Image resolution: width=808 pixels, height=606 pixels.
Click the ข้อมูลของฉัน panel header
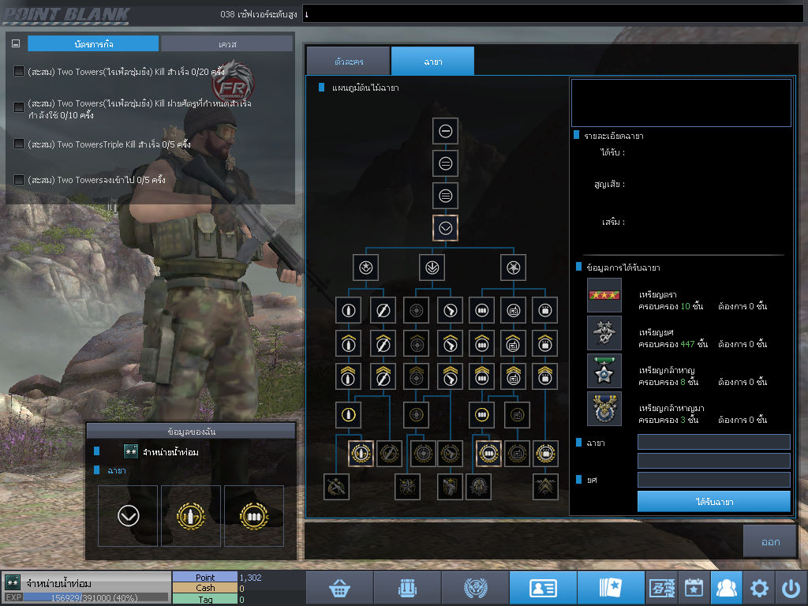[191, 432]
